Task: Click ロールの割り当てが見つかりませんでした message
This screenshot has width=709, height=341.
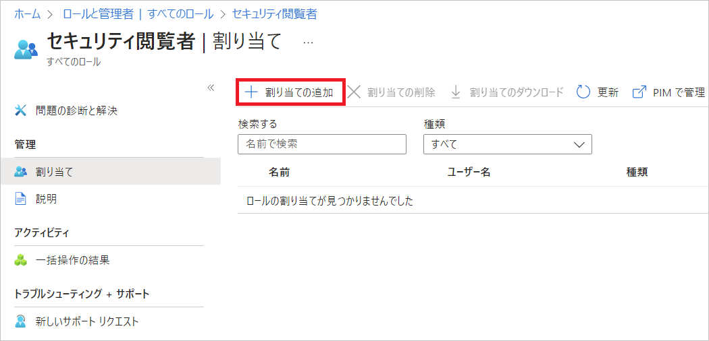Action: click(330, 201)
